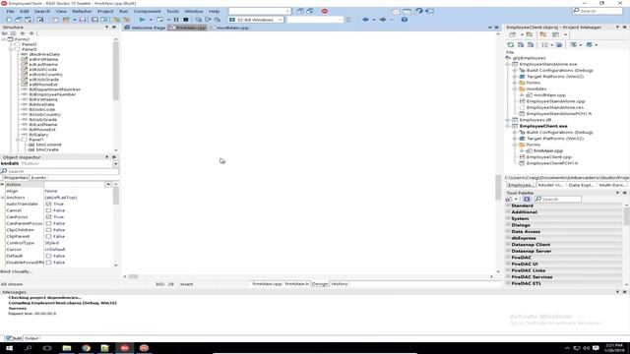Expand the FireDAC palette category
This screenshot has height=354, width=630.
point(508,258)
